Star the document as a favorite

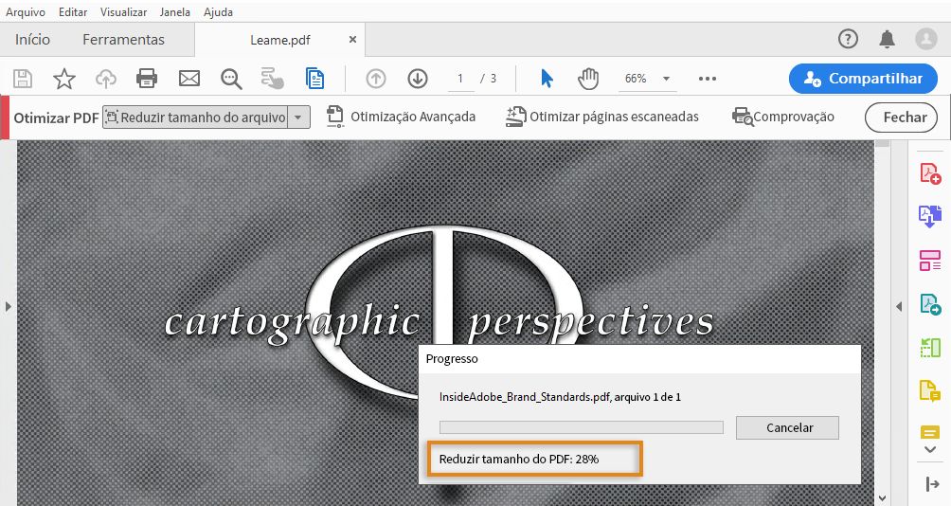(x=63, y=79)
